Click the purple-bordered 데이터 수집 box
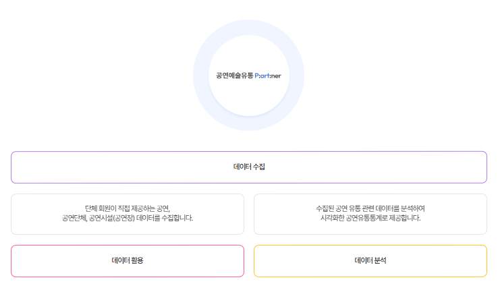498x288 pixels. [249, 167]
